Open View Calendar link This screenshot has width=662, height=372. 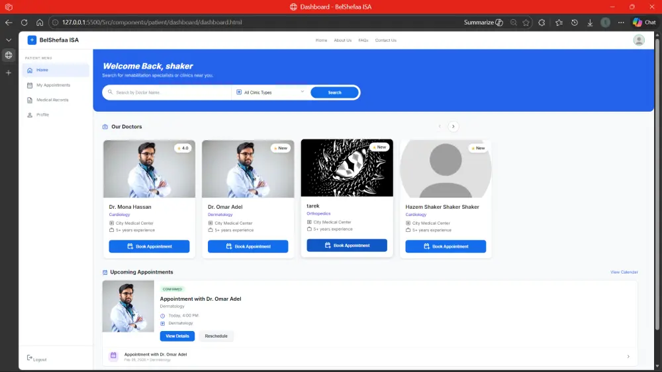click(x=624, y=272)
